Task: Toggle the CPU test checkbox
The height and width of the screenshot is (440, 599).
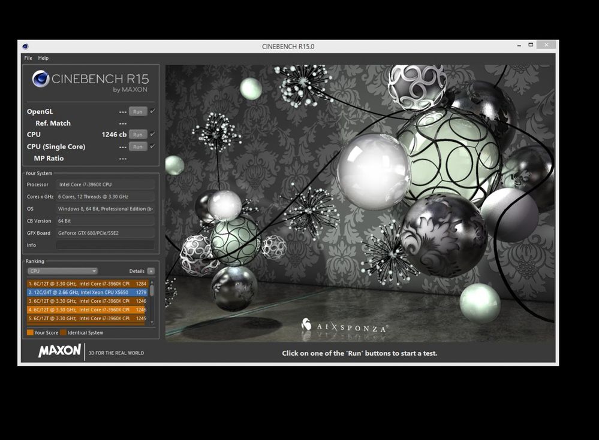Action: tap(152, 134)
